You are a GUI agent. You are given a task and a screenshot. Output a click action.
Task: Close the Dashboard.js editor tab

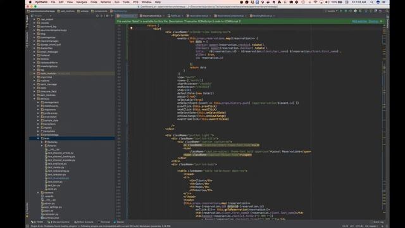pos(136,16)
